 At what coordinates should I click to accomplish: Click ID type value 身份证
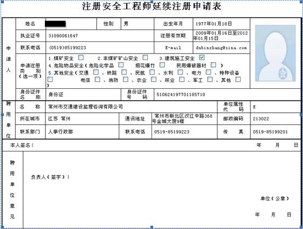pos(56,94)
